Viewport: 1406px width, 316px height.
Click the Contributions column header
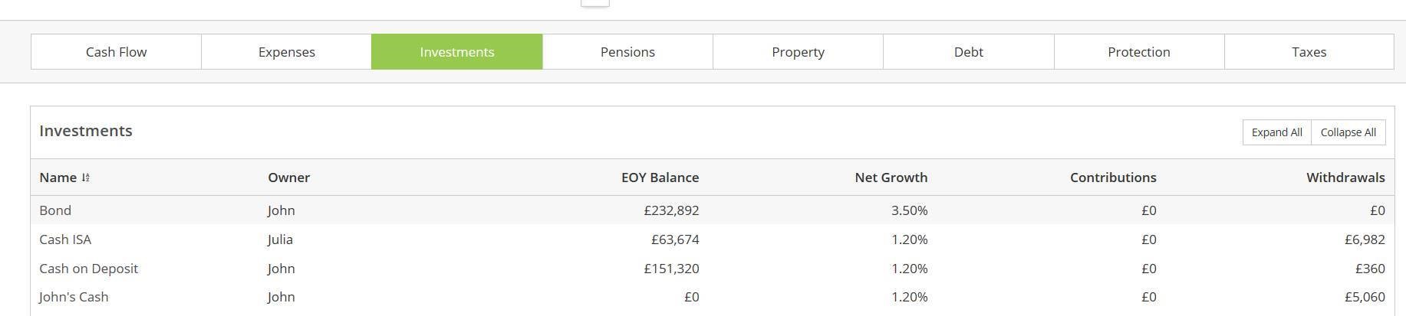click(1113, 178)
